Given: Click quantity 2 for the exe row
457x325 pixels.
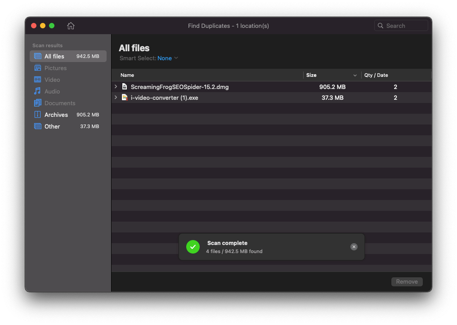Looking at the screenshot, I should tap(395, 98).
